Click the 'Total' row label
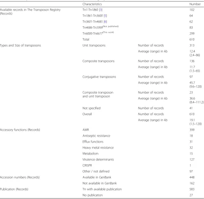 86,39
